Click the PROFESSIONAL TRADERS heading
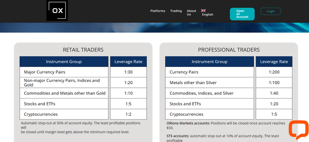 coord(229,50)
